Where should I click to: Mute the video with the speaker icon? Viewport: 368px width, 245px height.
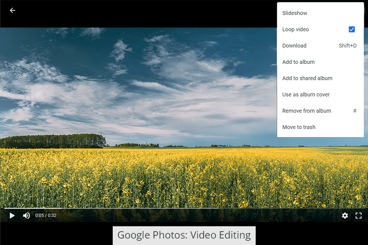[26, 216]
